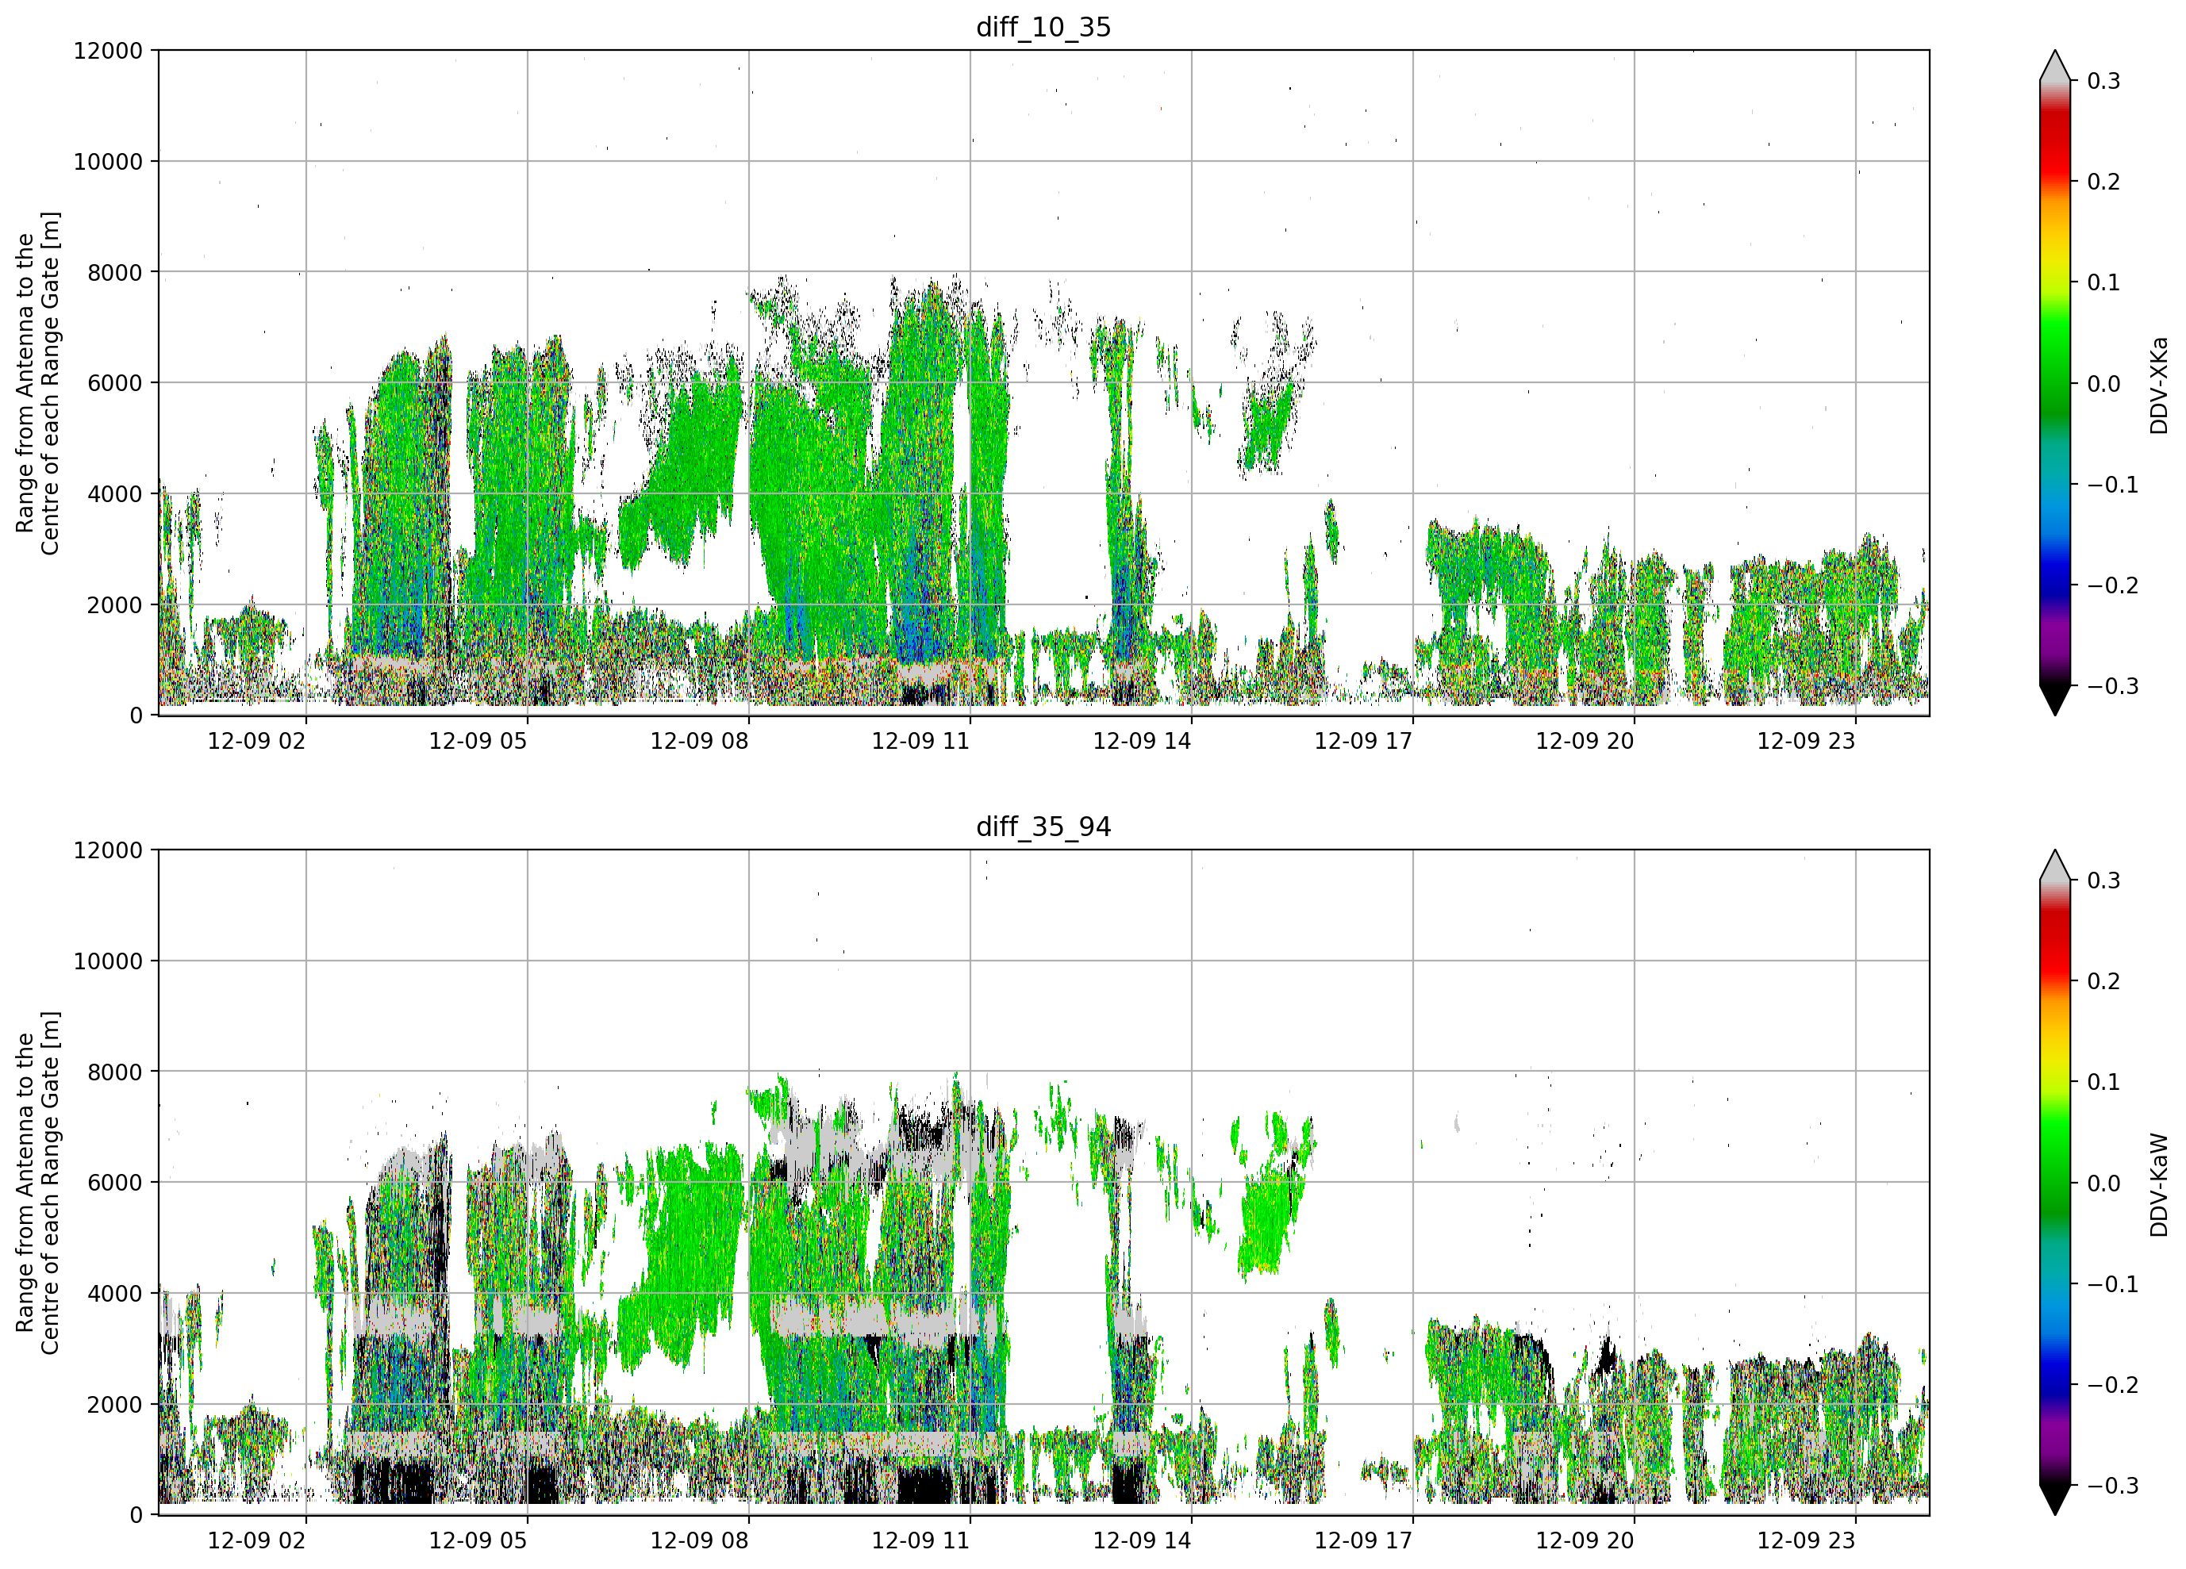Click the 6000 y-axis label on bottom plot

[x=115, y=1183]
